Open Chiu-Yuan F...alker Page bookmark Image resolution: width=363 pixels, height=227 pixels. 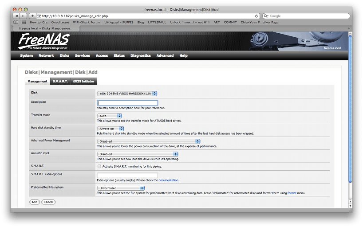tap(260, 22)
